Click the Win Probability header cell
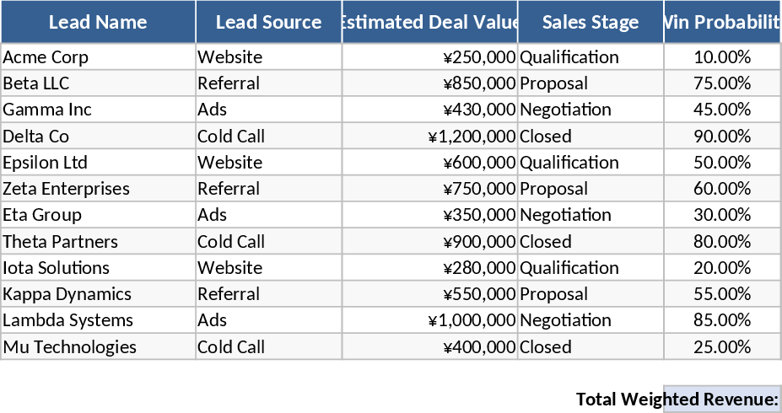Screen dimensions: 782x413 (721, 22)
